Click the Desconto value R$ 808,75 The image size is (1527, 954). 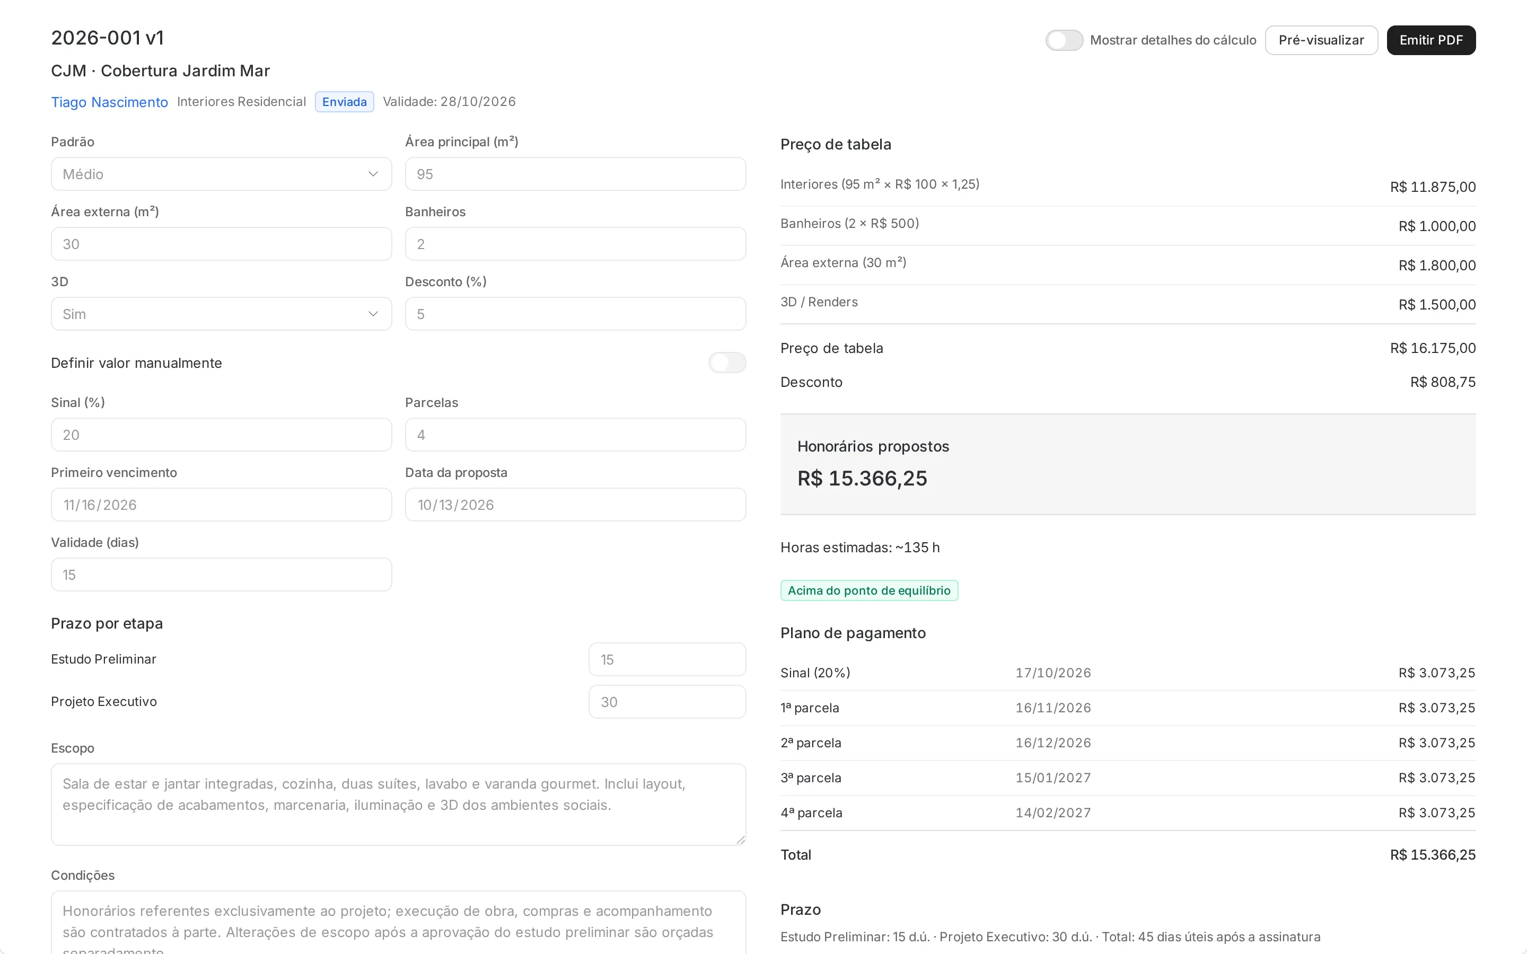pos(1443,382)
